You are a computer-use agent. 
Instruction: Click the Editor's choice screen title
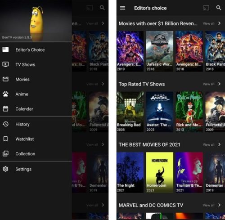pos(150,8)
